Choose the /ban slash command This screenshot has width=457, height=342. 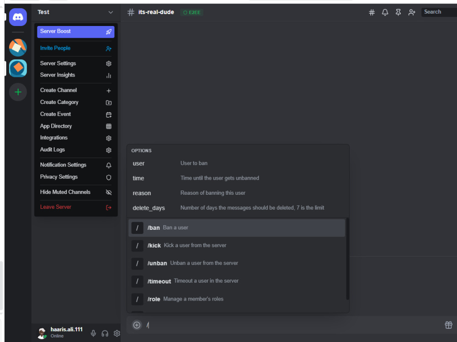tap(237, 228)
